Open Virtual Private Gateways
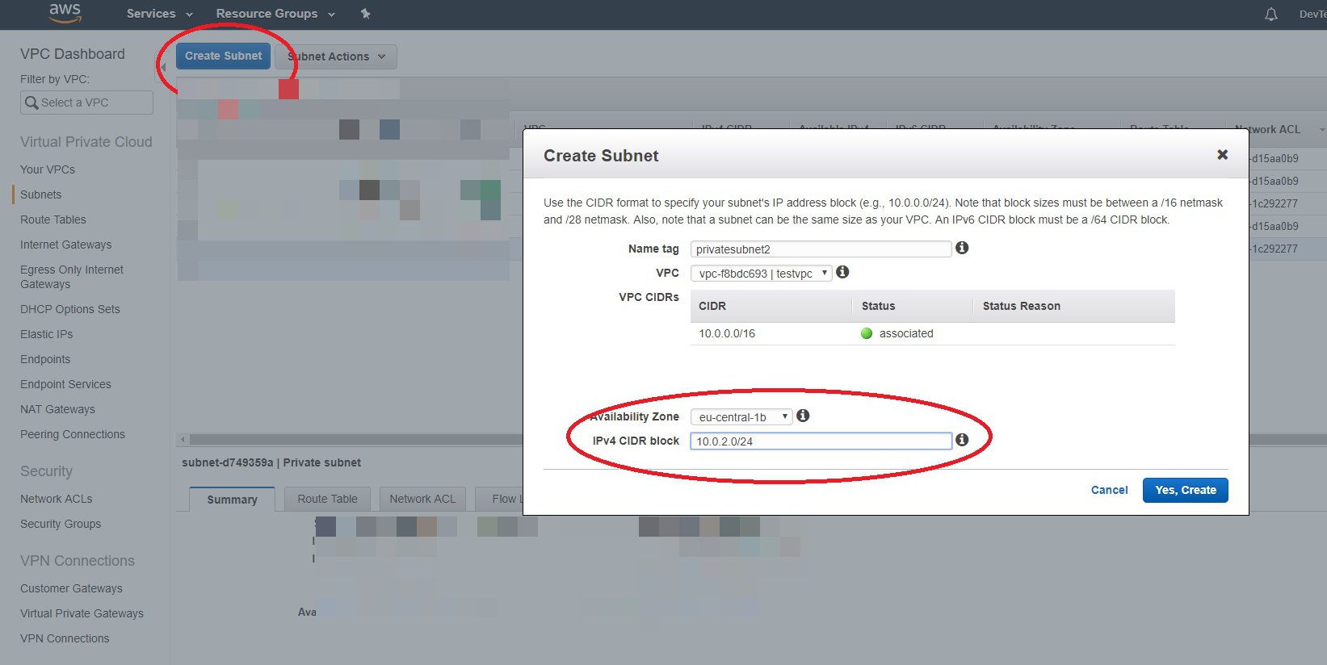1327x665 pixels. [x=82, y=613]
